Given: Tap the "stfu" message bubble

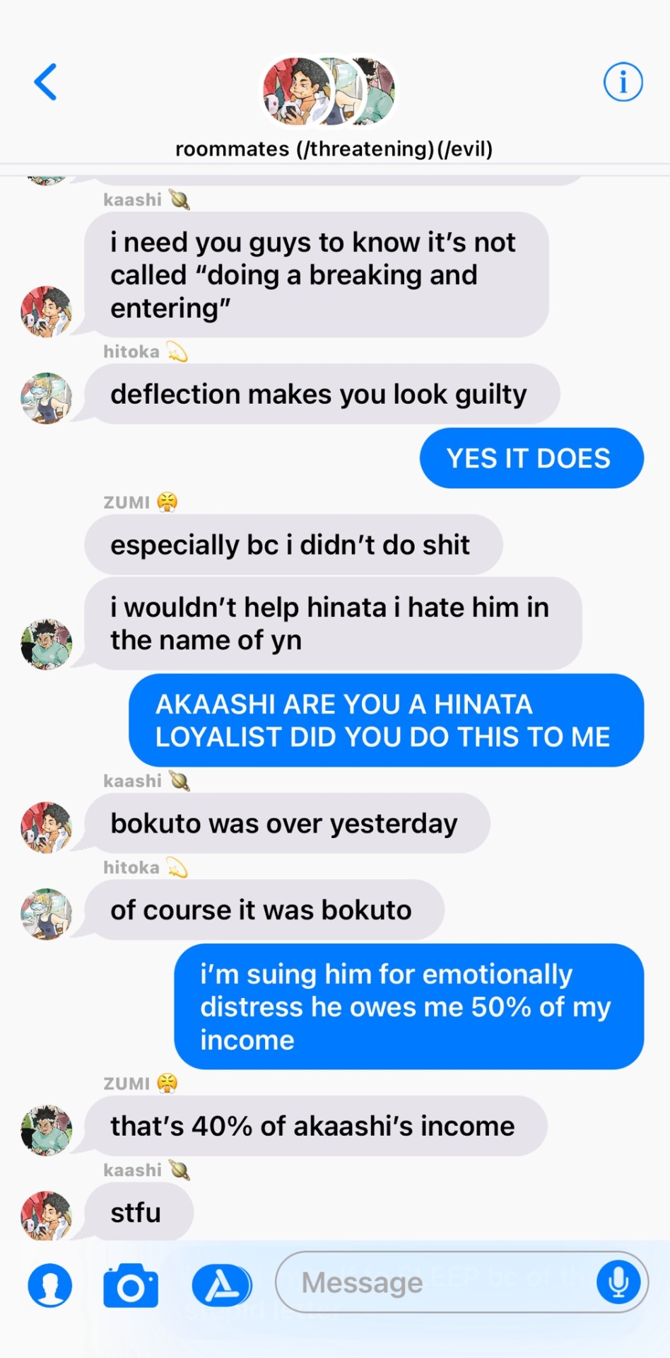Looking at the screenshot, I should pyautogui.click(x=139, y=1212).
